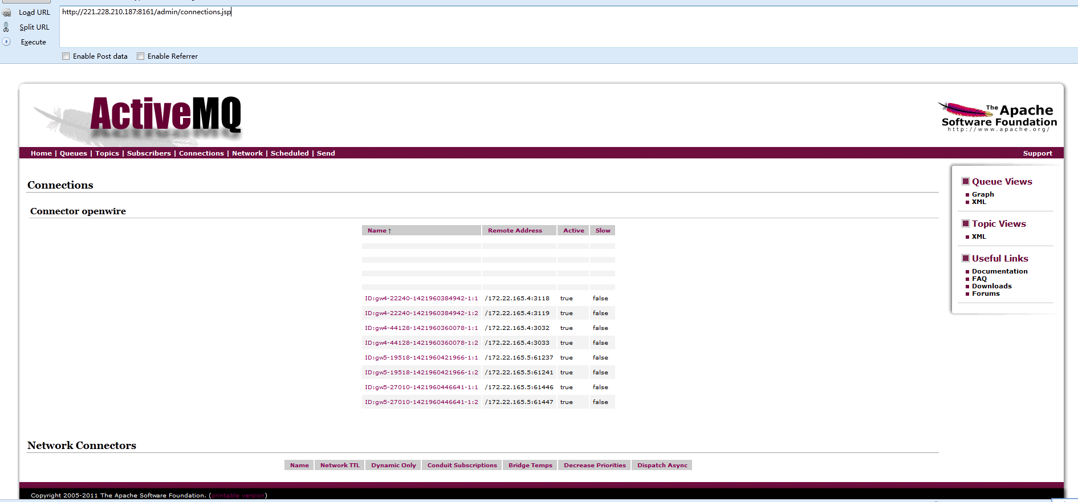Viewport: 1078px width, 502px height.
Task: Click the Queue Views heading
Action: point(1002,182)
